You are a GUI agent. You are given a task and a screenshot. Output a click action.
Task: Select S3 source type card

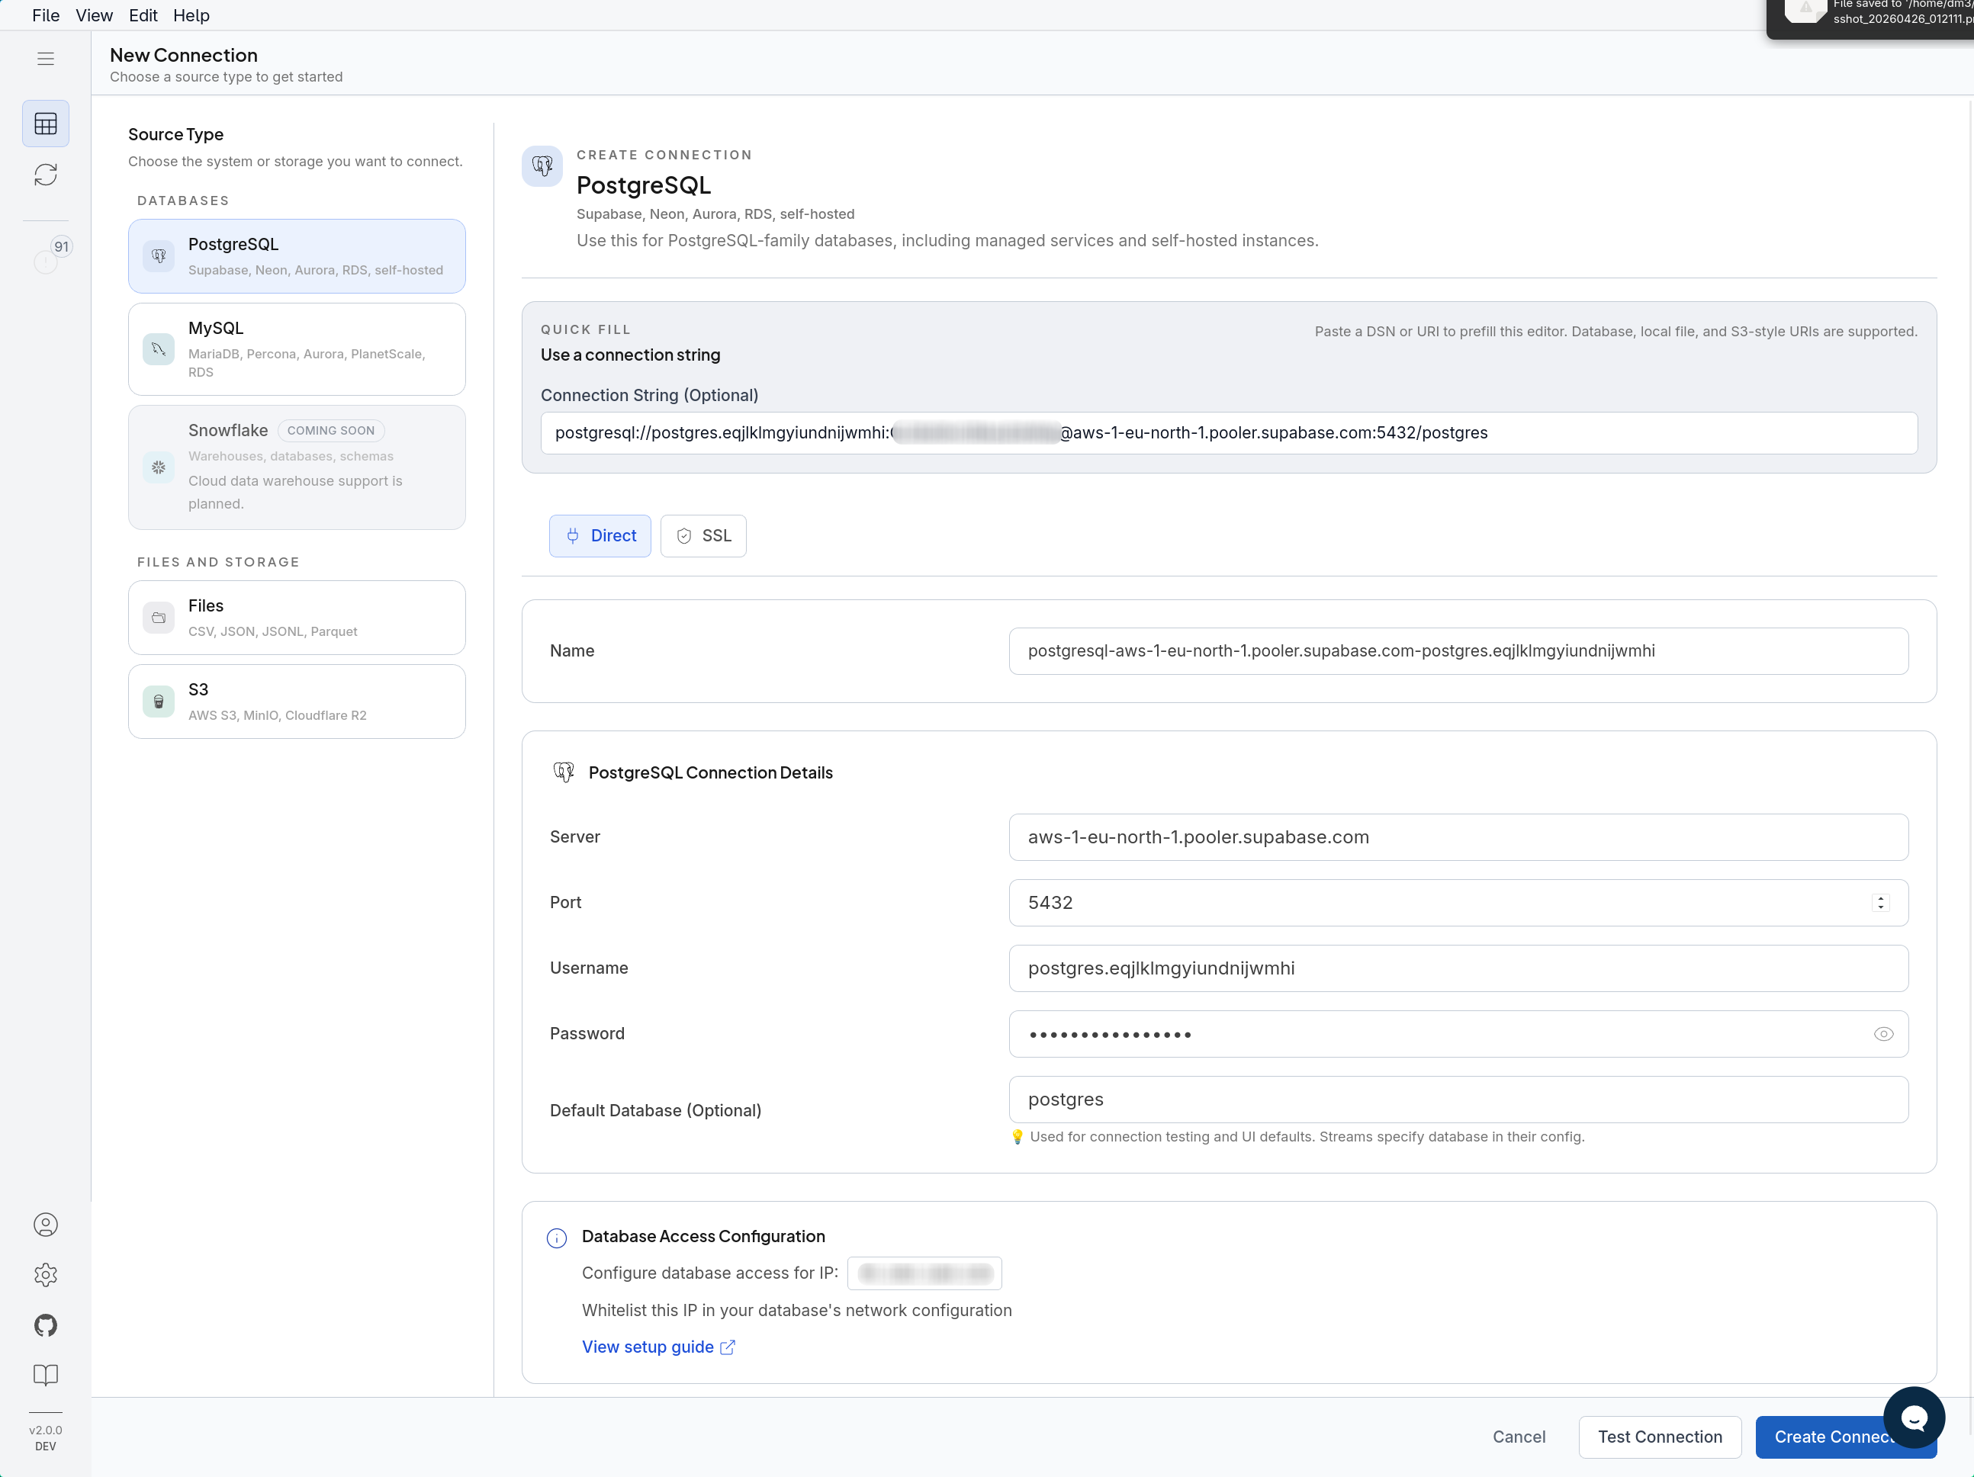click(x=296, y=701)
